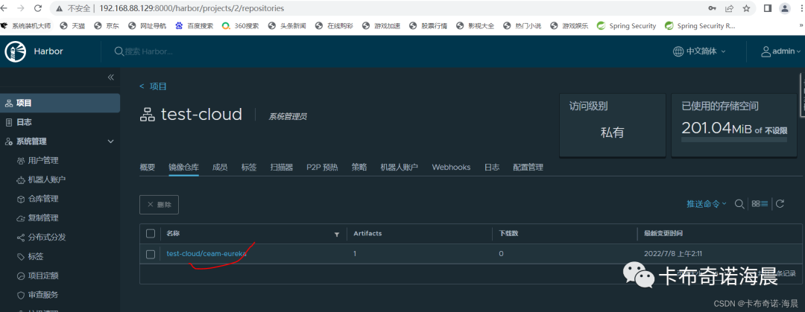Filter the 名称 column
Viewport: 805px width, 312px height.
(x=337, y=234)
